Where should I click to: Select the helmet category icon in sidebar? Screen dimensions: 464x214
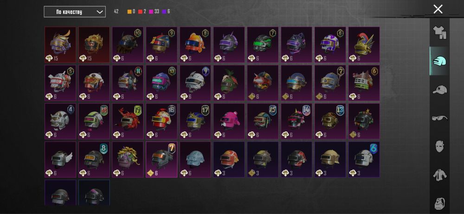click(x=439, y=61)
